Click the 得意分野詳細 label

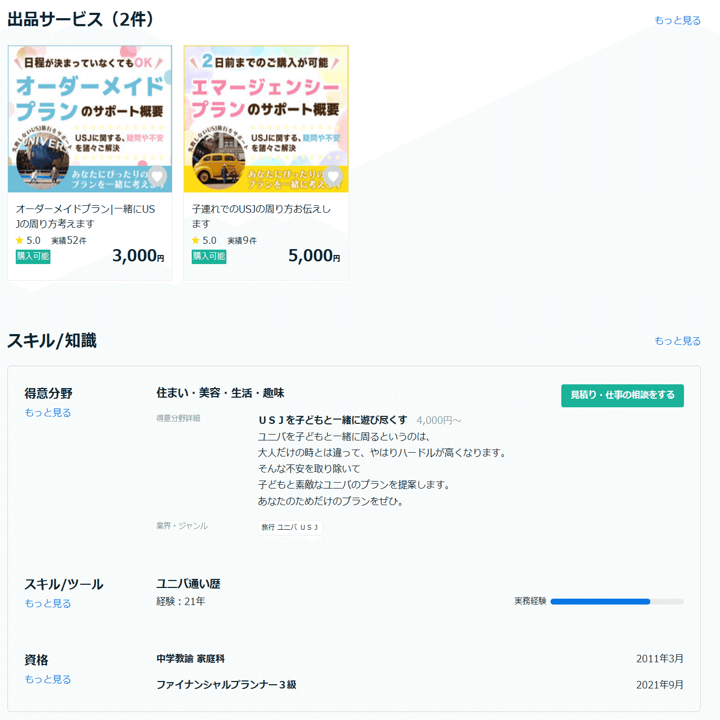[x=178, y=419]
